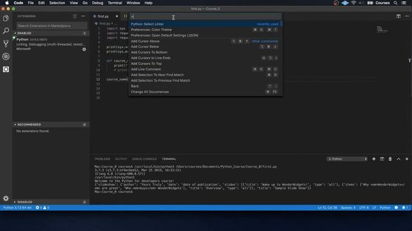Image resolution: width=412 pixels, height=231 pixels.
Task: Open the Manage gear at sidebar bottom
Action: (6, 198)
